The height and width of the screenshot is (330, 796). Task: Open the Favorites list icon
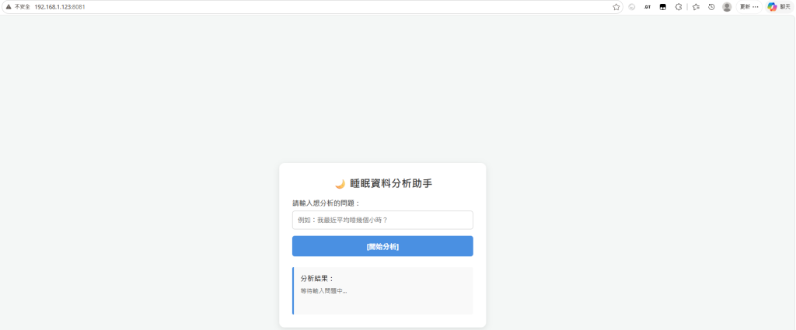coord(696,7)
